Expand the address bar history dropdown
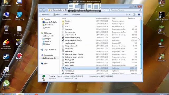Image resolution: width=169 pixels, height=95 pixels. click(x=105, y=10)
